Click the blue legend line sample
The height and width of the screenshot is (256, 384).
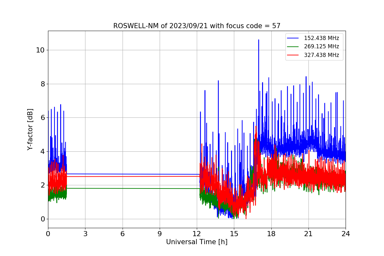(x=293, y=38)
